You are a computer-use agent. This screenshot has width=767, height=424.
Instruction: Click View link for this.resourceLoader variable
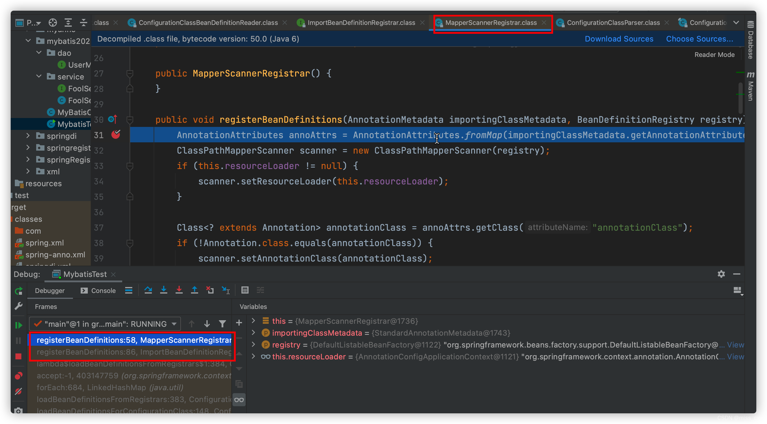click(735, 357)
